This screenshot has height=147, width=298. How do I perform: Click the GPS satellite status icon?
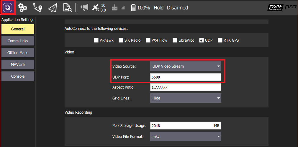[x=96, y=8]
